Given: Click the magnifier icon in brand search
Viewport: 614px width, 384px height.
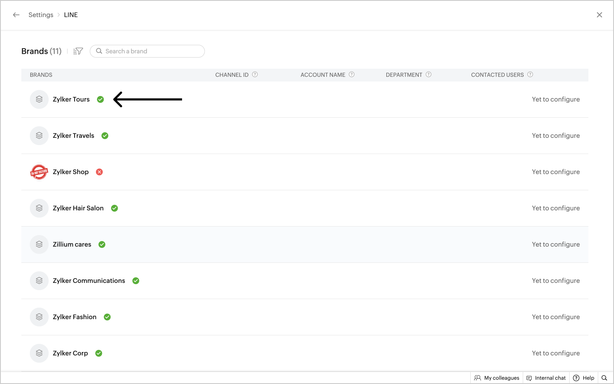Looking at the screenshot, I should [x=99, y=51].
